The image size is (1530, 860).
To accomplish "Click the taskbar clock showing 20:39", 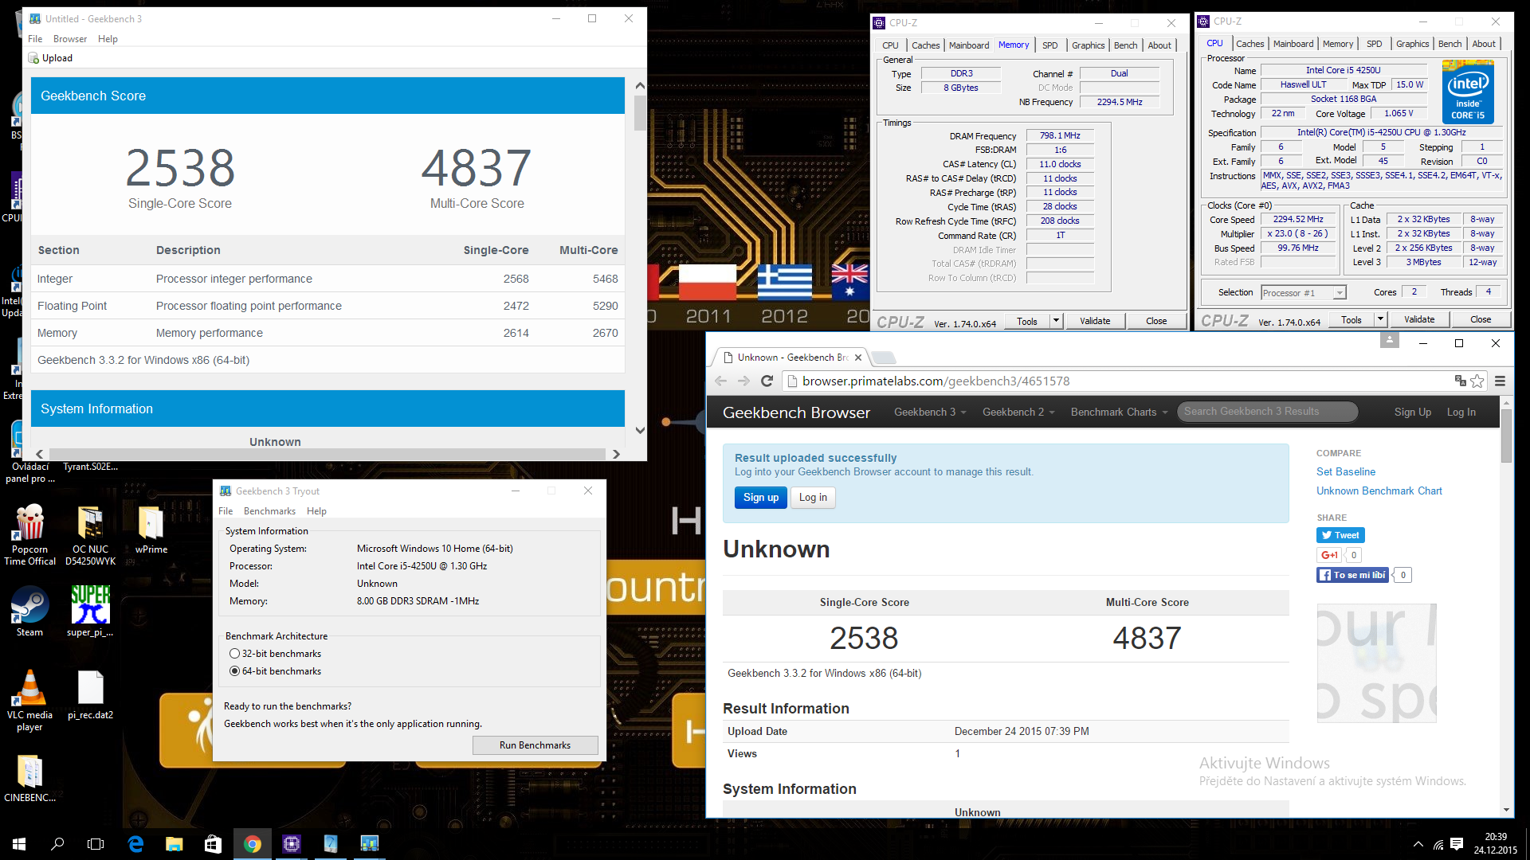I will coord(1495,843).
